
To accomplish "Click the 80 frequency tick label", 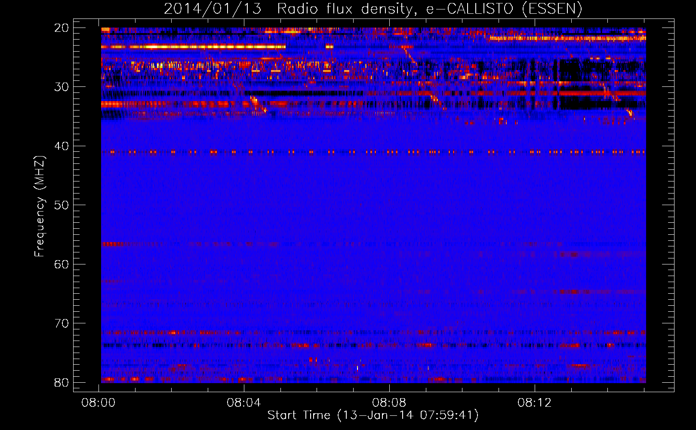I will (62, 382).
